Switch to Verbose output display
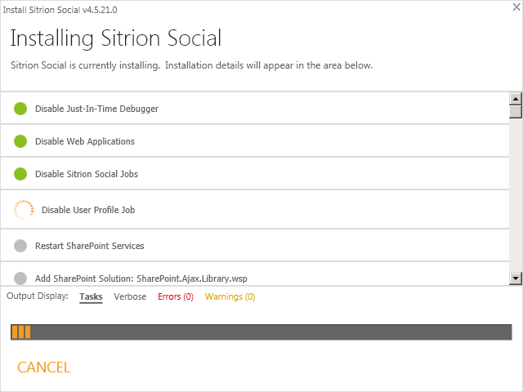 (130, 297)
